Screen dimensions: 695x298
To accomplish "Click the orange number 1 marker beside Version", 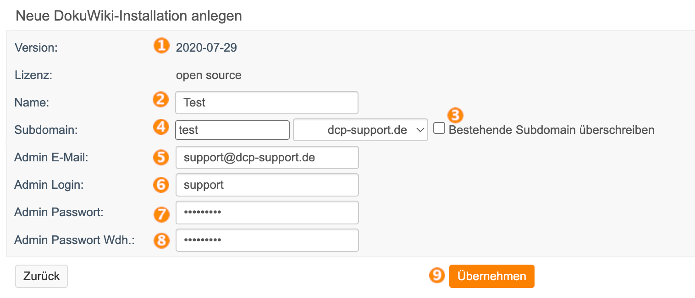I will point(161,46).
